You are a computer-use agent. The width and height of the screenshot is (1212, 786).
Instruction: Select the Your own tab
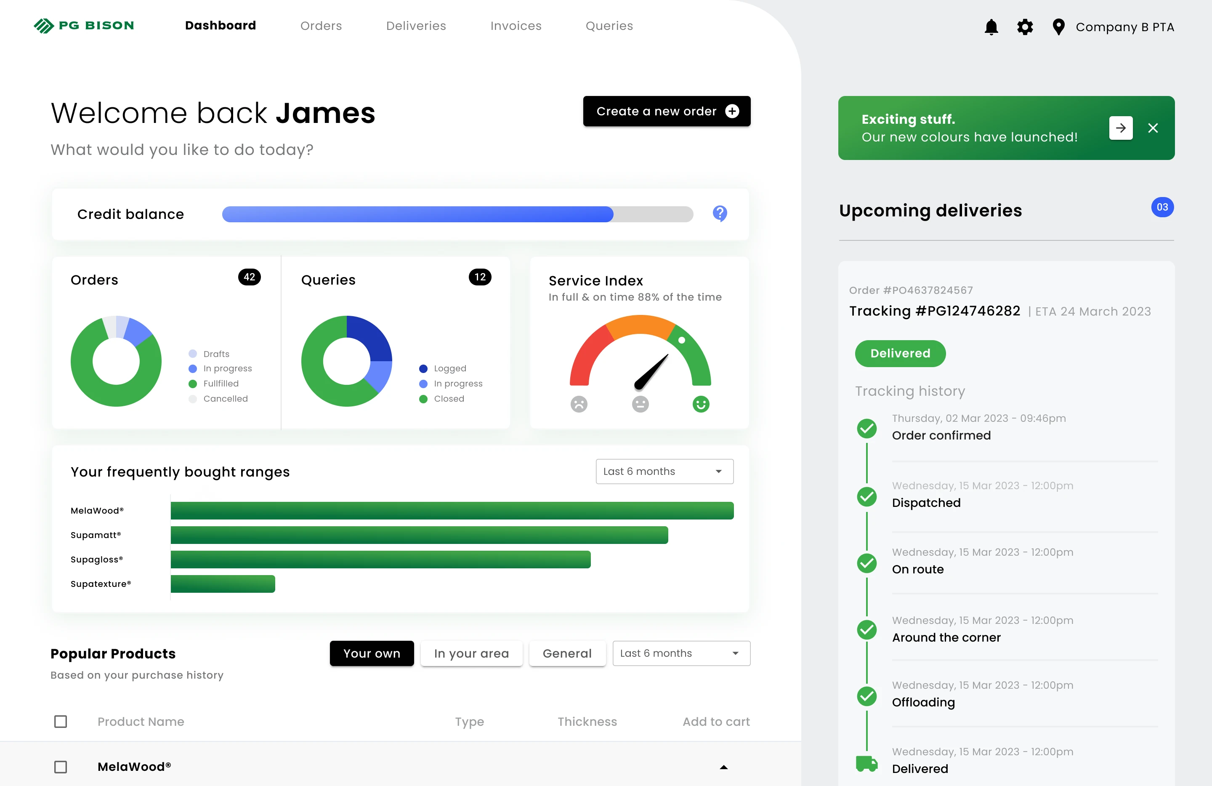pos(372,653)
